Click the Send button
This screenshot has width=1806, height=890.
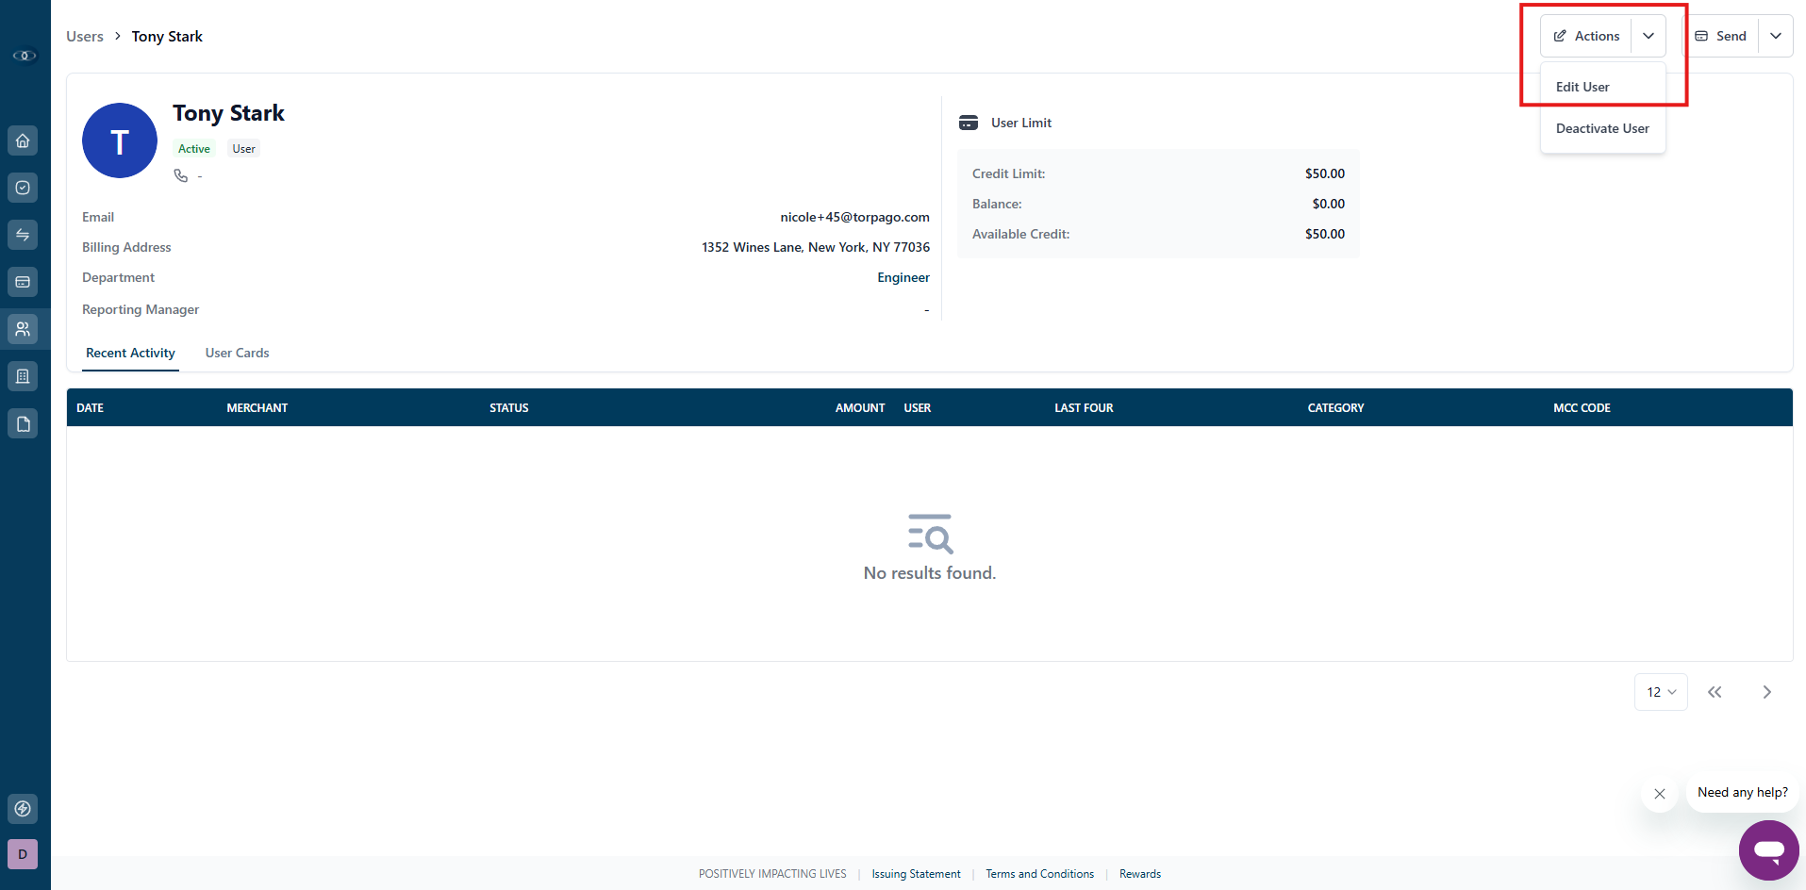(x=1721, y=36)
